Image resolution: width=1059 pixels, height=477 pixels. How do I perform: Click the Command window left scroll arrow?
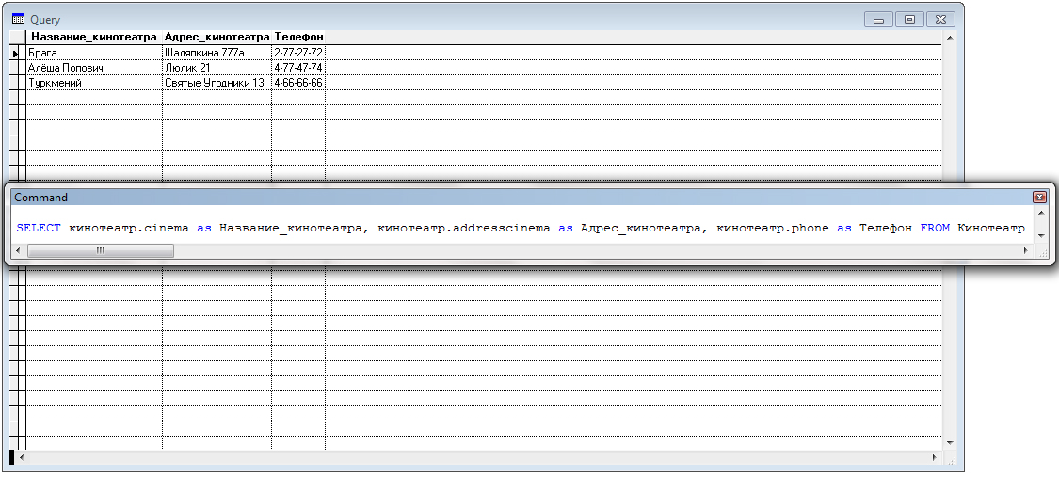click(18, 250)
